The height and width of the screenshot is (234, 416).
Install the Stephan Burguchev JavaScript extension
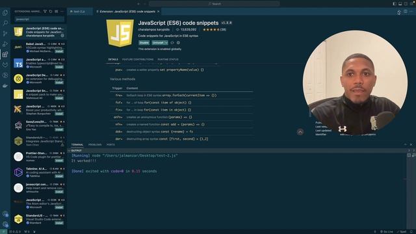pos(59,114)
